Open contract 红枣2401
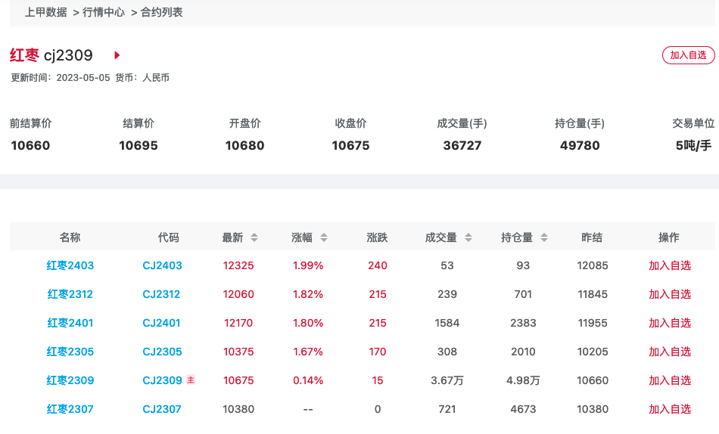This screenshot has height=434, width=719. tap(70, 323)
